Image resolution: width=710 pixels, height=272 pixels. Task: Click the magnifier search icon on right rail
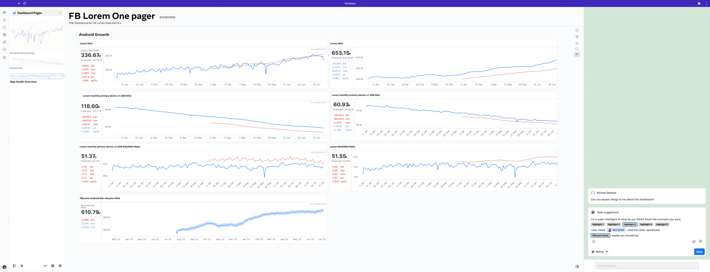(x=577, y=49)
